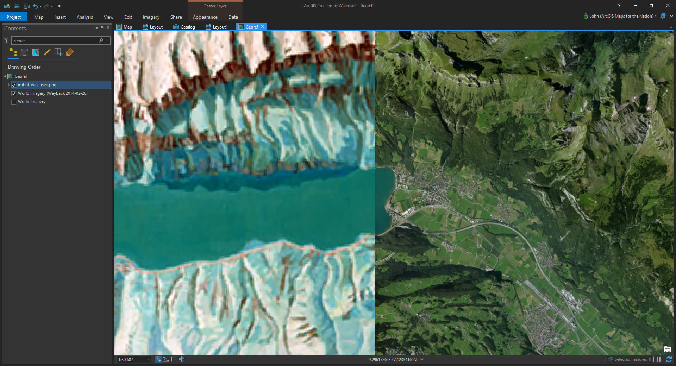Screen dimensions: 676x366
Task: Click the Redo arrow icon
Action: click(46, 6)
